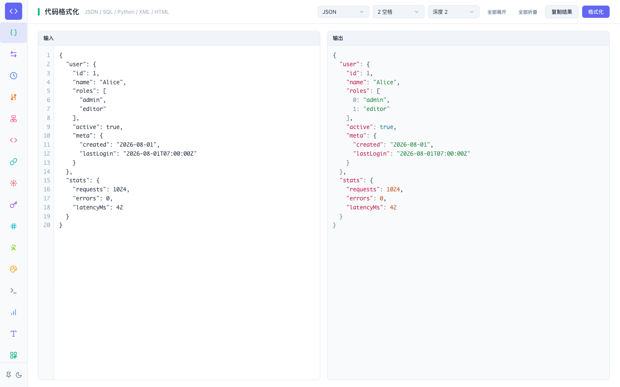
Task: Open the green QR code tool
Action: click(13, 355)
